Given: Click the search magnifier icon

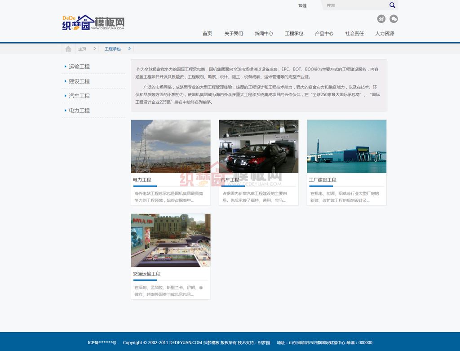Looking at the screenshot, I should pyautogui.click(x=392, y=5).
